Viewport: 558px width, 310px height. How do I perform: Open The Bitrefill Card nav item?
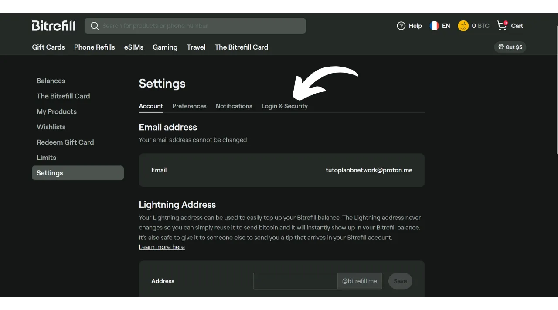[x=242, y=47]
